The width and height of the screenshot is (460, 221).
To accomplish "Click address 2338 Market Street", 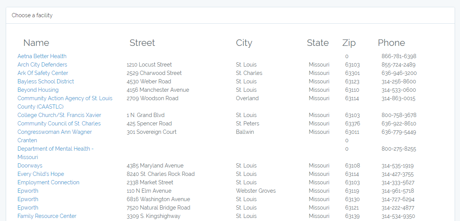I will 150,182.
